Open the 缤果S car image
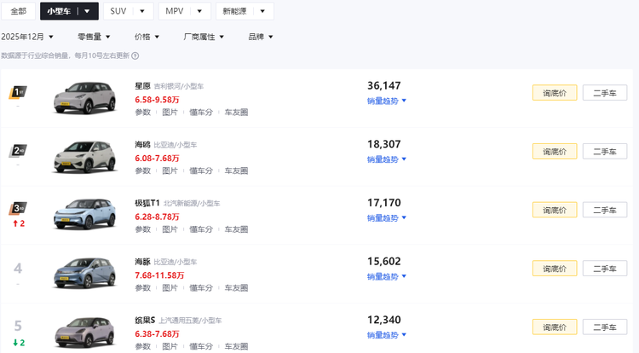This screenshot has width=639, height=353. (x=83, y=332)
